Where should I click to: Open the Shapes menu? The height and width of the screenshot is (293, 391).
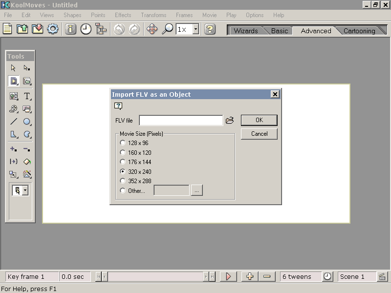tap(72, 15)
